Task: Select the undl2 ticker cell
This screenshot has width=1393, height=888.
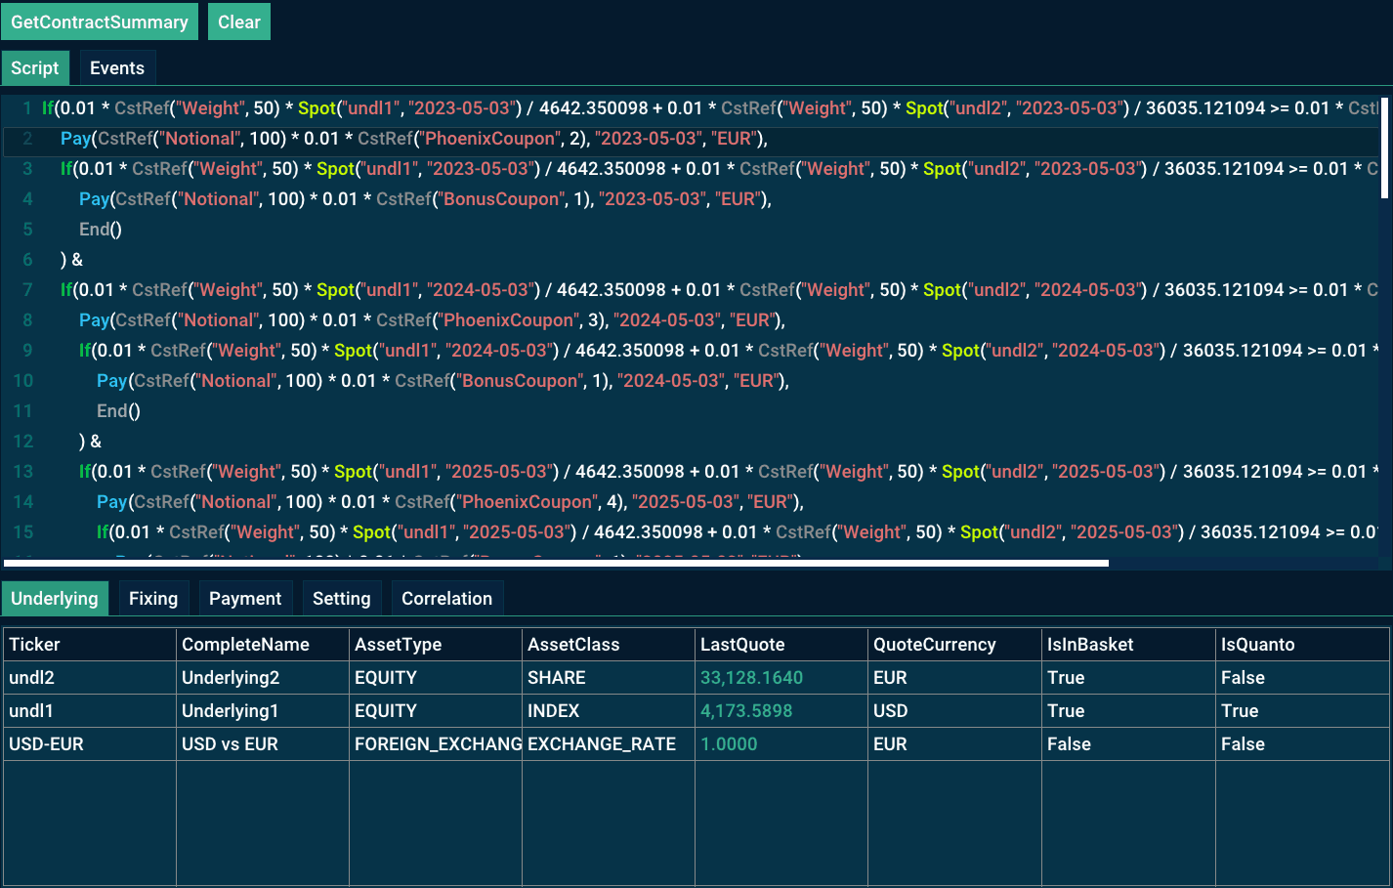Action: (89, 678)
